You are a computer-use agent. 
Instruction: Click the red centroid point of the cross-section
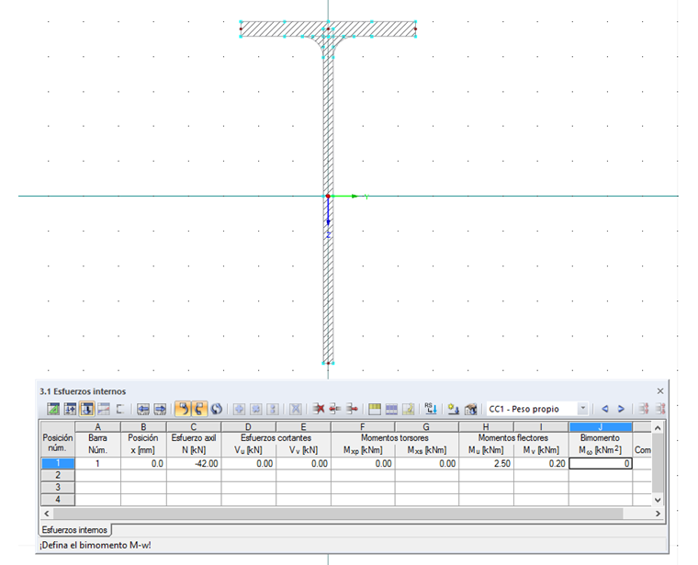[x=328, y=196]
